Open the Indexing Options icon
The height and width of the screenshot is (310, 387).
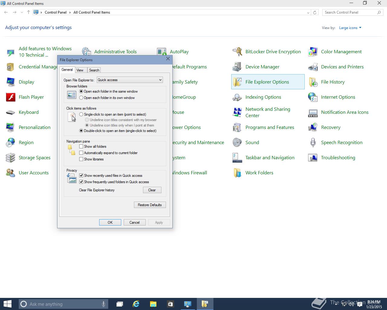(x=237, y=97)
